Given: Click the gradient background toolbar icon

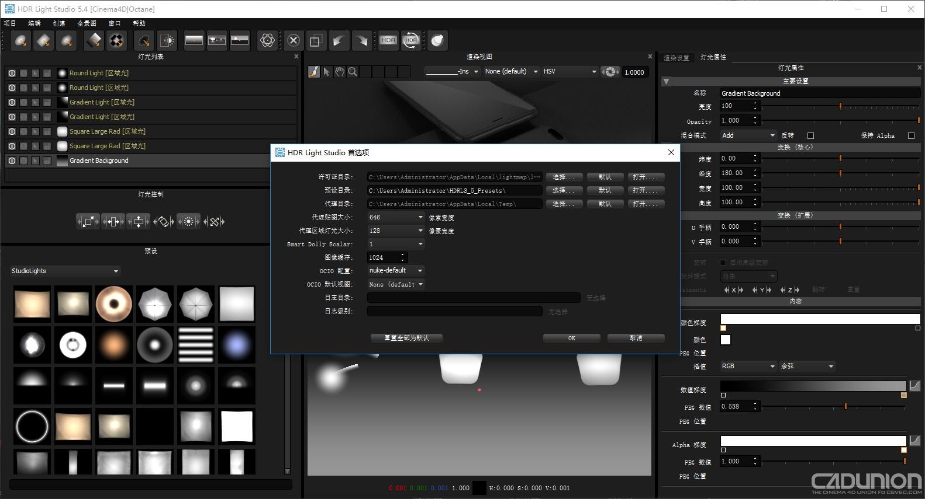Looking at the screenshot, I should (194, 40).
